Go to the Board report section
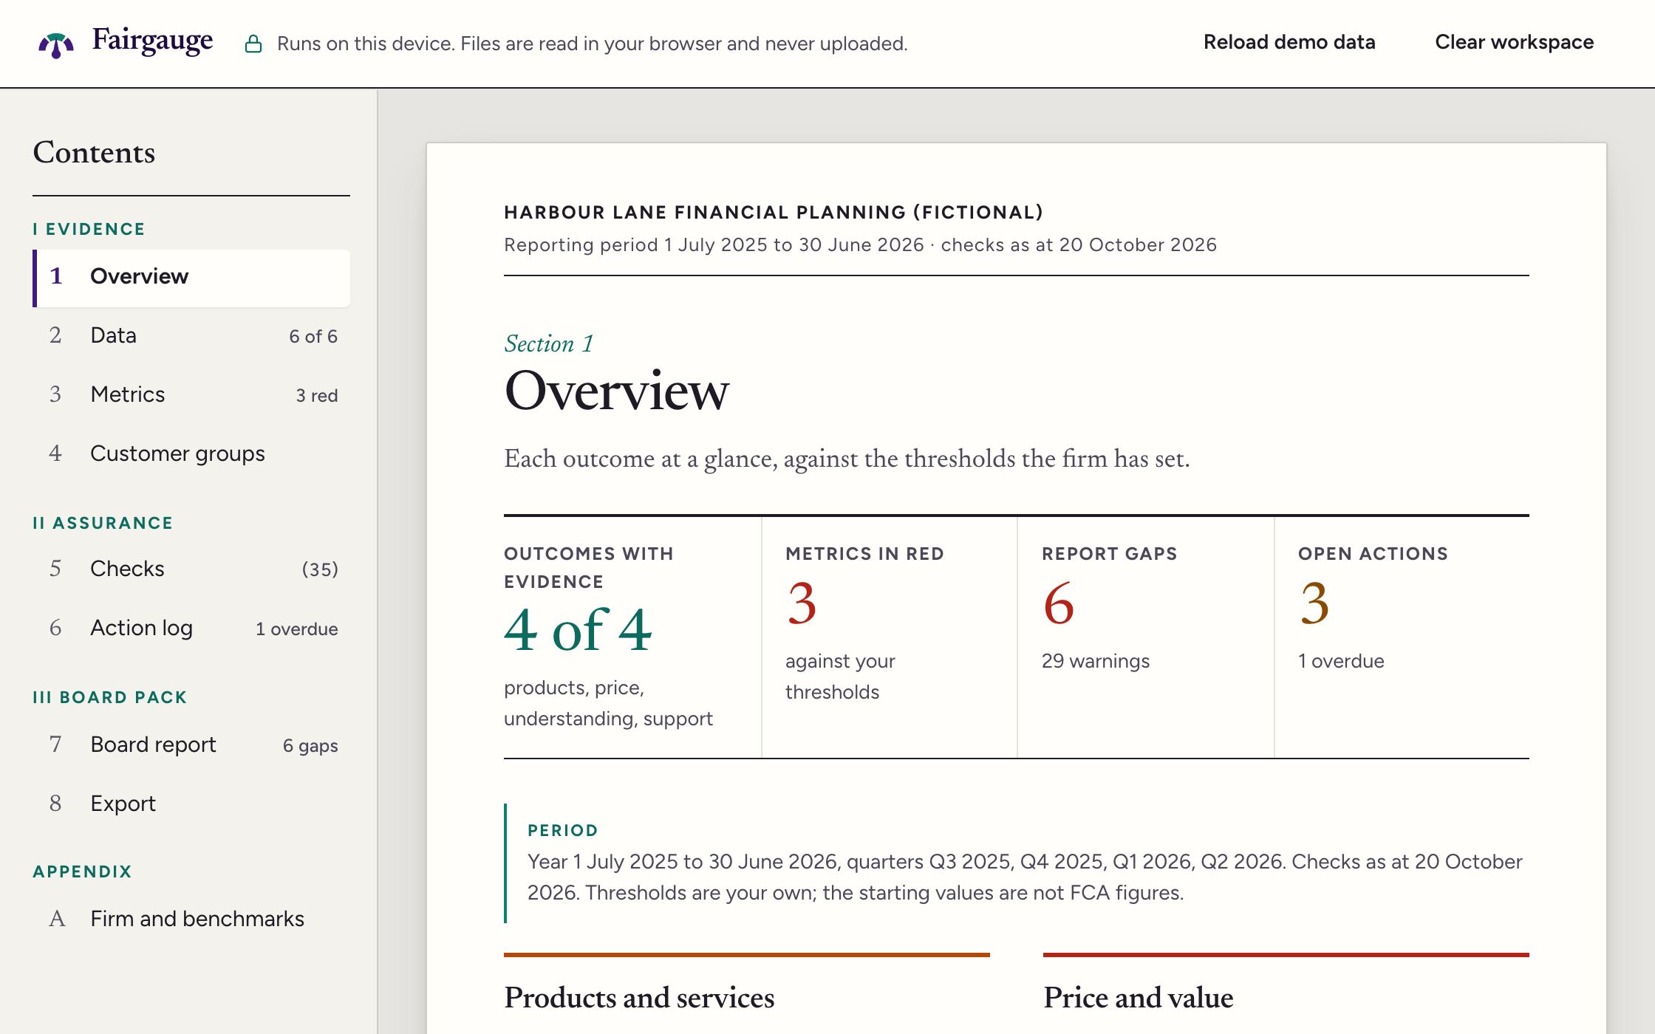The image size is (1655, 1034). (x=191, y=745)
